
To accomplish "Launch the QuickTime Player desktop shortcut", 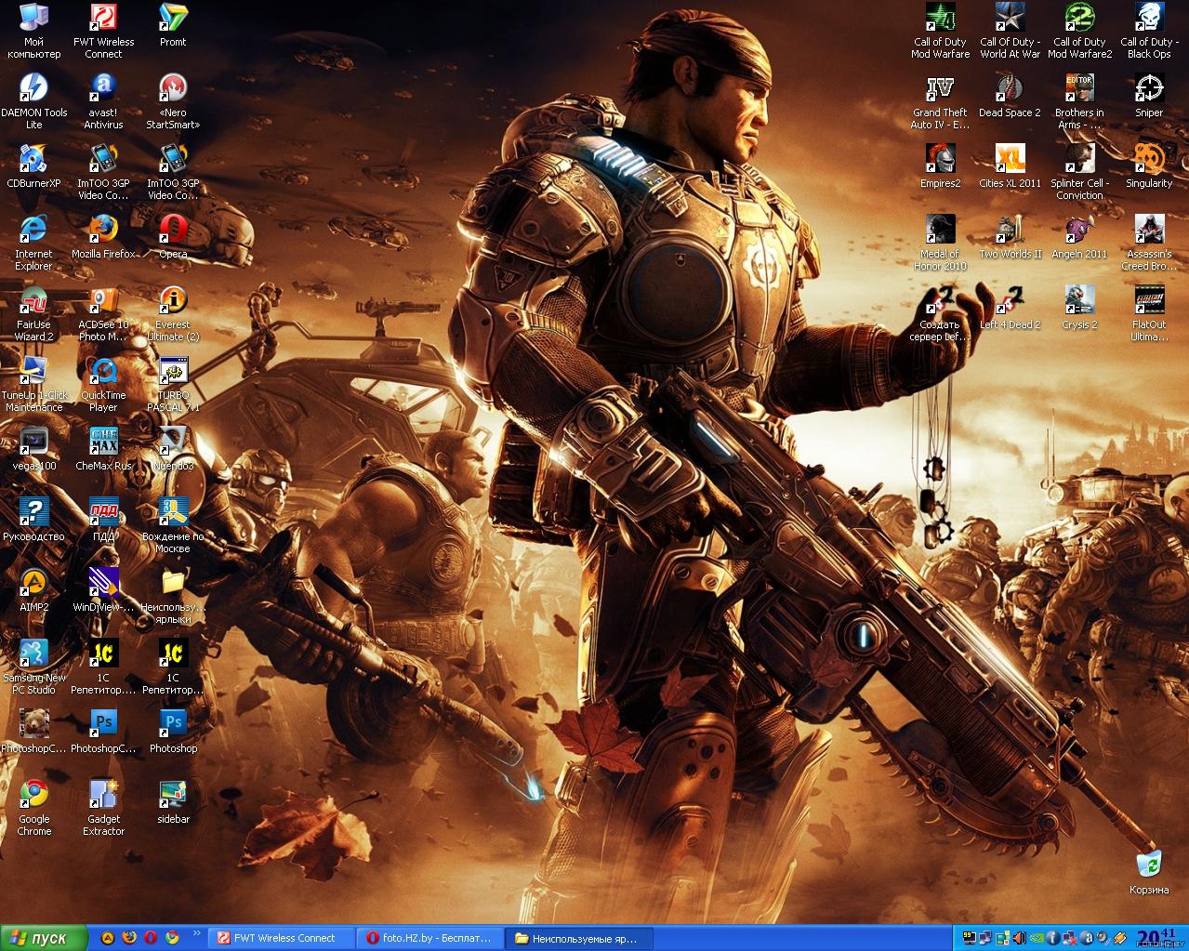I will 103,383.
